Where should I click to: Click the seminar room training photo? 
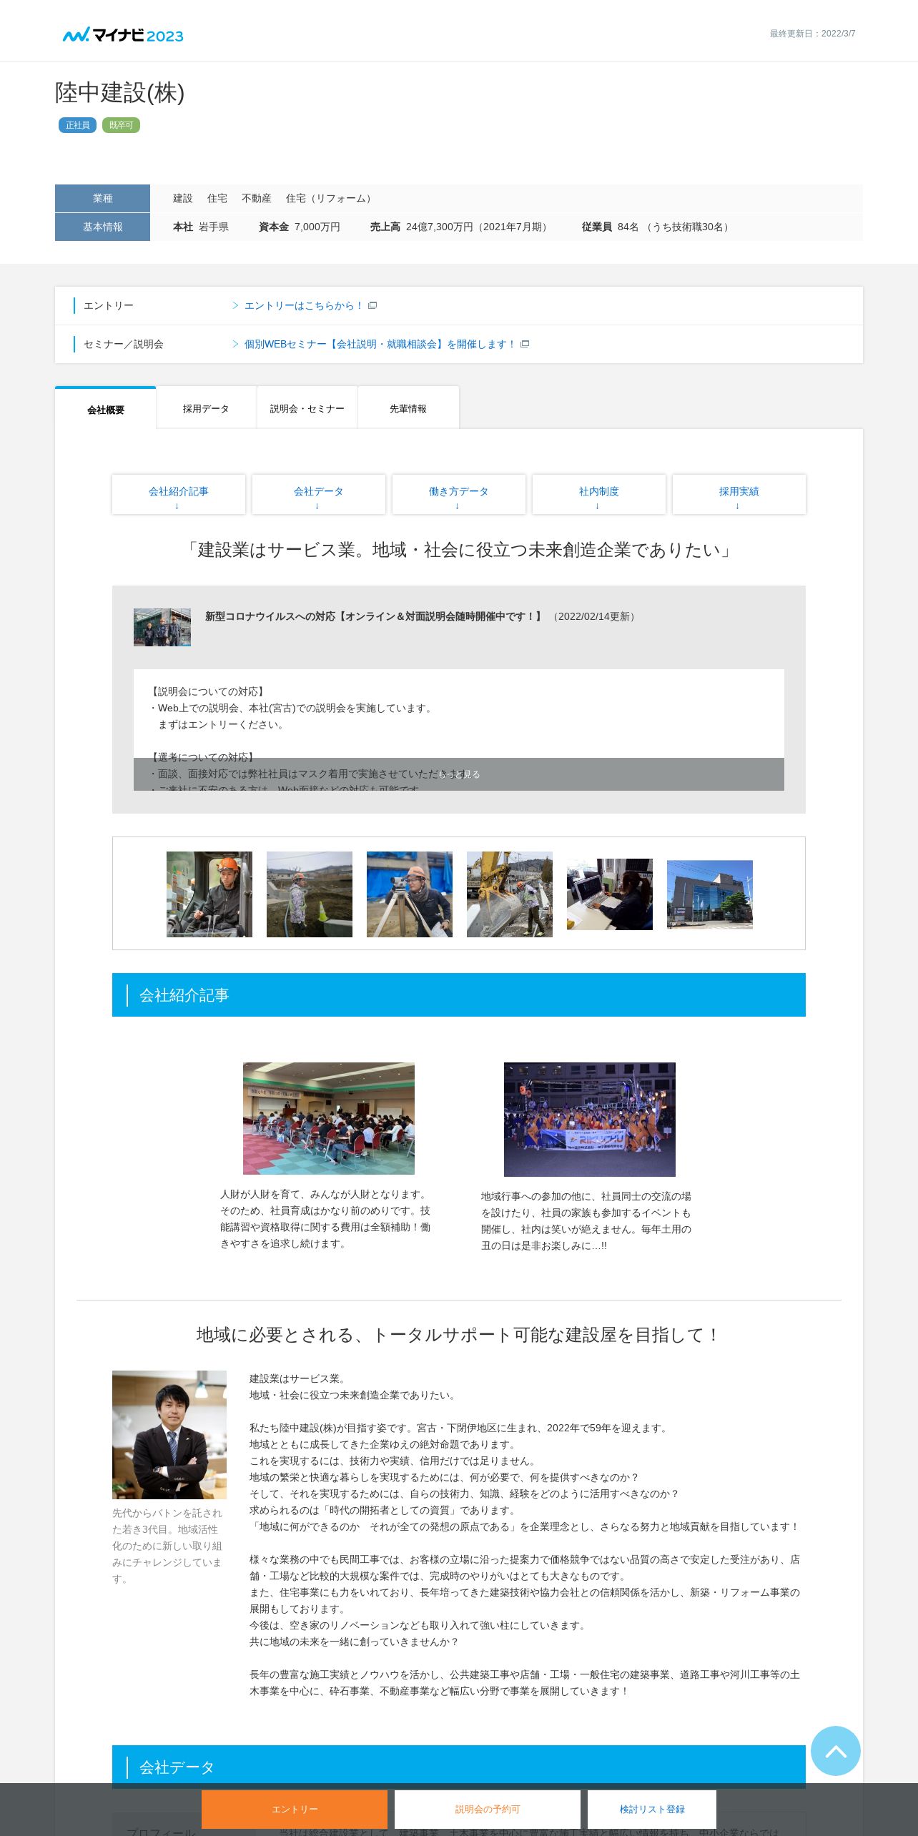tap(329, 1118)
